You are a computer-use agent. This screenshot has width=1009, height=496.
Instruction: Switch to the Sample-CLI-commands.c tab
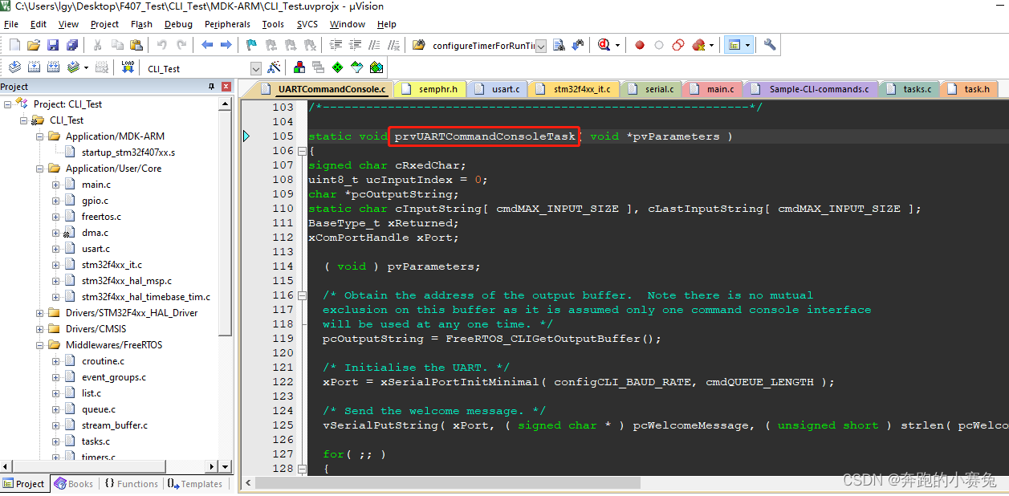(x=812, y=89)
